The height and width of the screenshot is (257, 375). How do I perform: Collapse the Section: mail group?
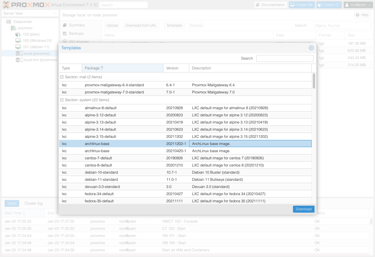click(61, 77)
